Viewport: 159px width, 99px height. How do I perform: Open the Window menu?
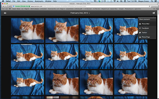(48, 1)
